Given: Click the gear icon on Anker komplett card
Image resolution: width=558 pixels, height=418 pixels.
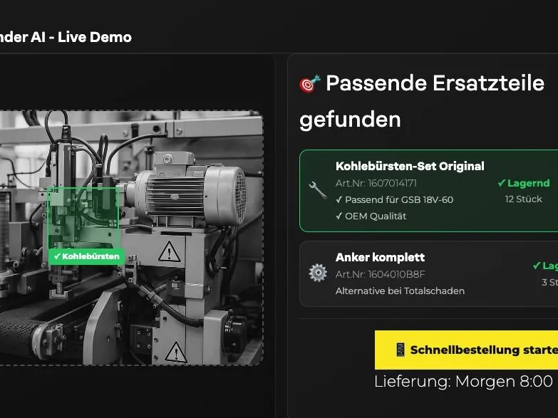Looking at the screenshot, I should [318, 273].
